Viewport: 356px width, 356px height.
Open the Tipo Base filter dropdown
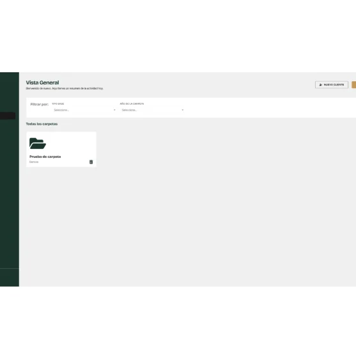click(84, 110)
